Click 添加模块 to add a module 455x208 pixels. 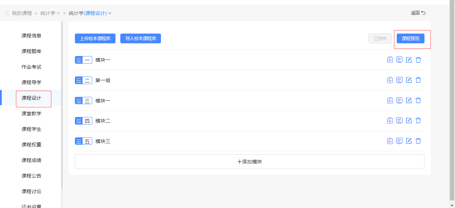coord(250,162)
